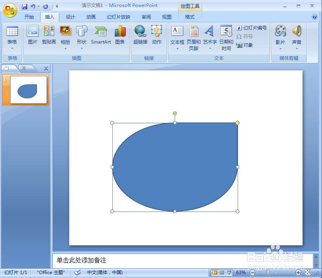The image size is (322, 278).
Task: Insert WordArt text
Action: (210, 35)
